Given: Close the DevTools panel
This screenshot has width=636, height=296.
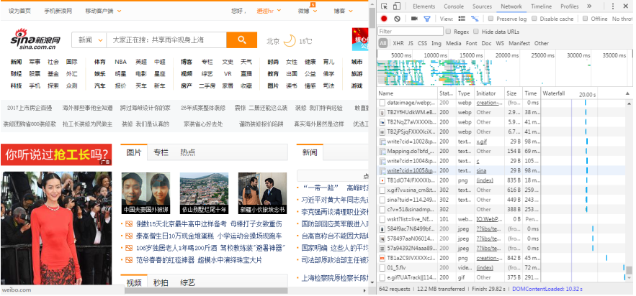Looking at the screenshot, I should [x=625, y=6].
